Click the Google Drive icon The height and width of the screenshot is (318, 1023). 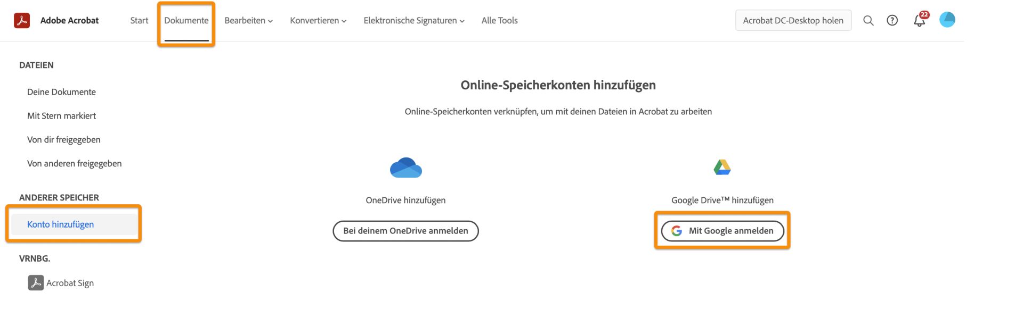(722, 167)
